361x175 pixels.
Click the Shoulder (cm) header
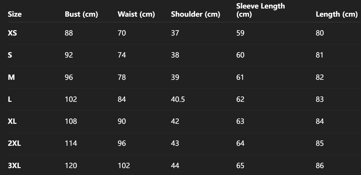(x=195, y=14)
